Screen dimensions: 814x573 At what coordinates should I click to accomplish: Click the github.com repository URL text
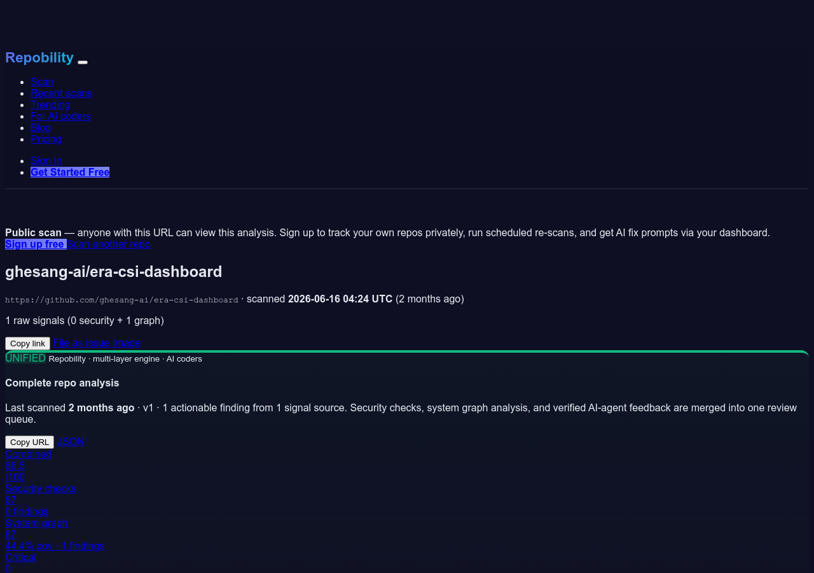click(121, 299)
